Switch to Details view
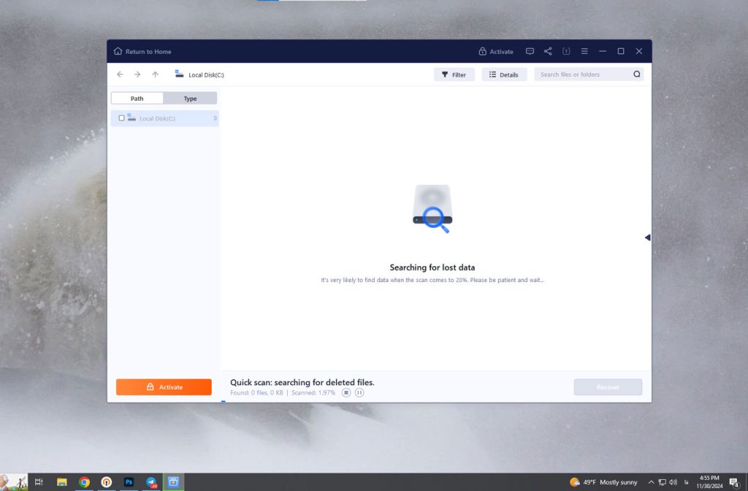The height and width of the screenshot is (491, 748). pos(503,75)
